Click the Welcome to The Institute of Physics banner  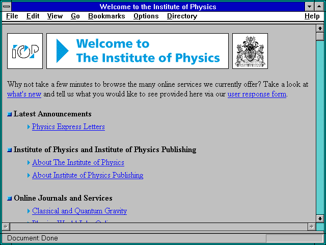[x=138, y=51]
